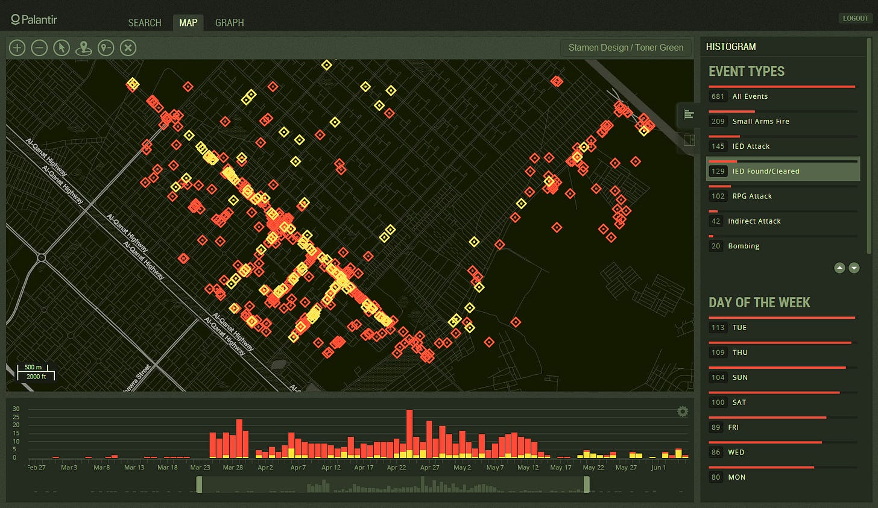This screenshot has width=878, height=508.
Task: Clear the map selection with the X tool
Action: 128,48
